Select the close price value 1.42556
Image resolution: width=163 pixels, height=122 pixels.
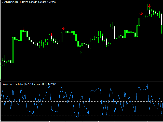pos(51,2)
